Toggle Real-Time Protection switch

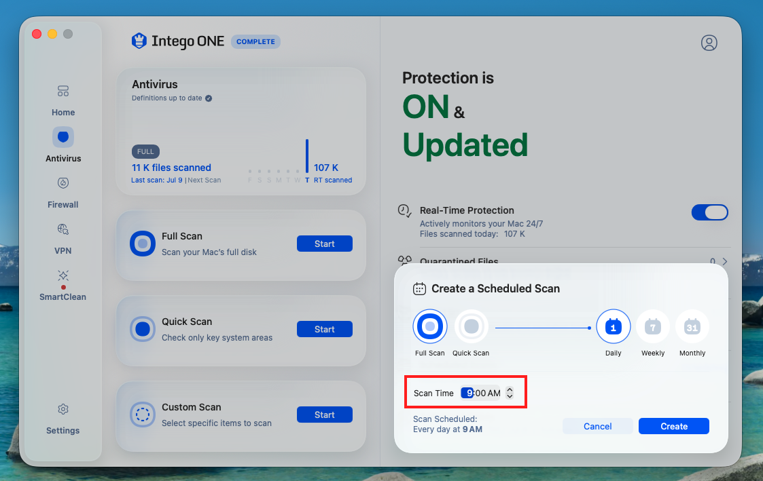(x=710, y=212)
